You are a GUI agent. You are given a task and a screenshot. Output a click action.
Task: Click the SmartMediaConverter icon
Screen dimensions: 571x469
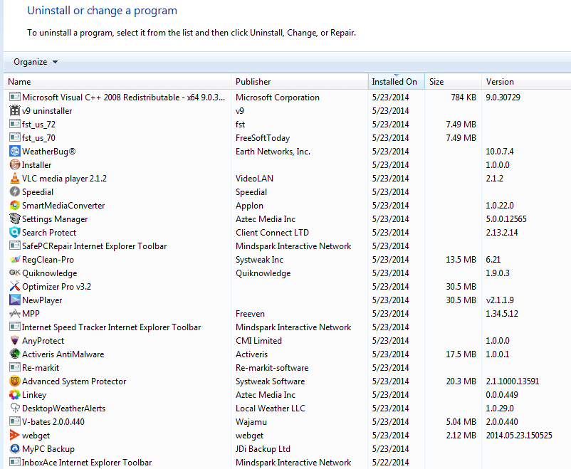point(15,206)
